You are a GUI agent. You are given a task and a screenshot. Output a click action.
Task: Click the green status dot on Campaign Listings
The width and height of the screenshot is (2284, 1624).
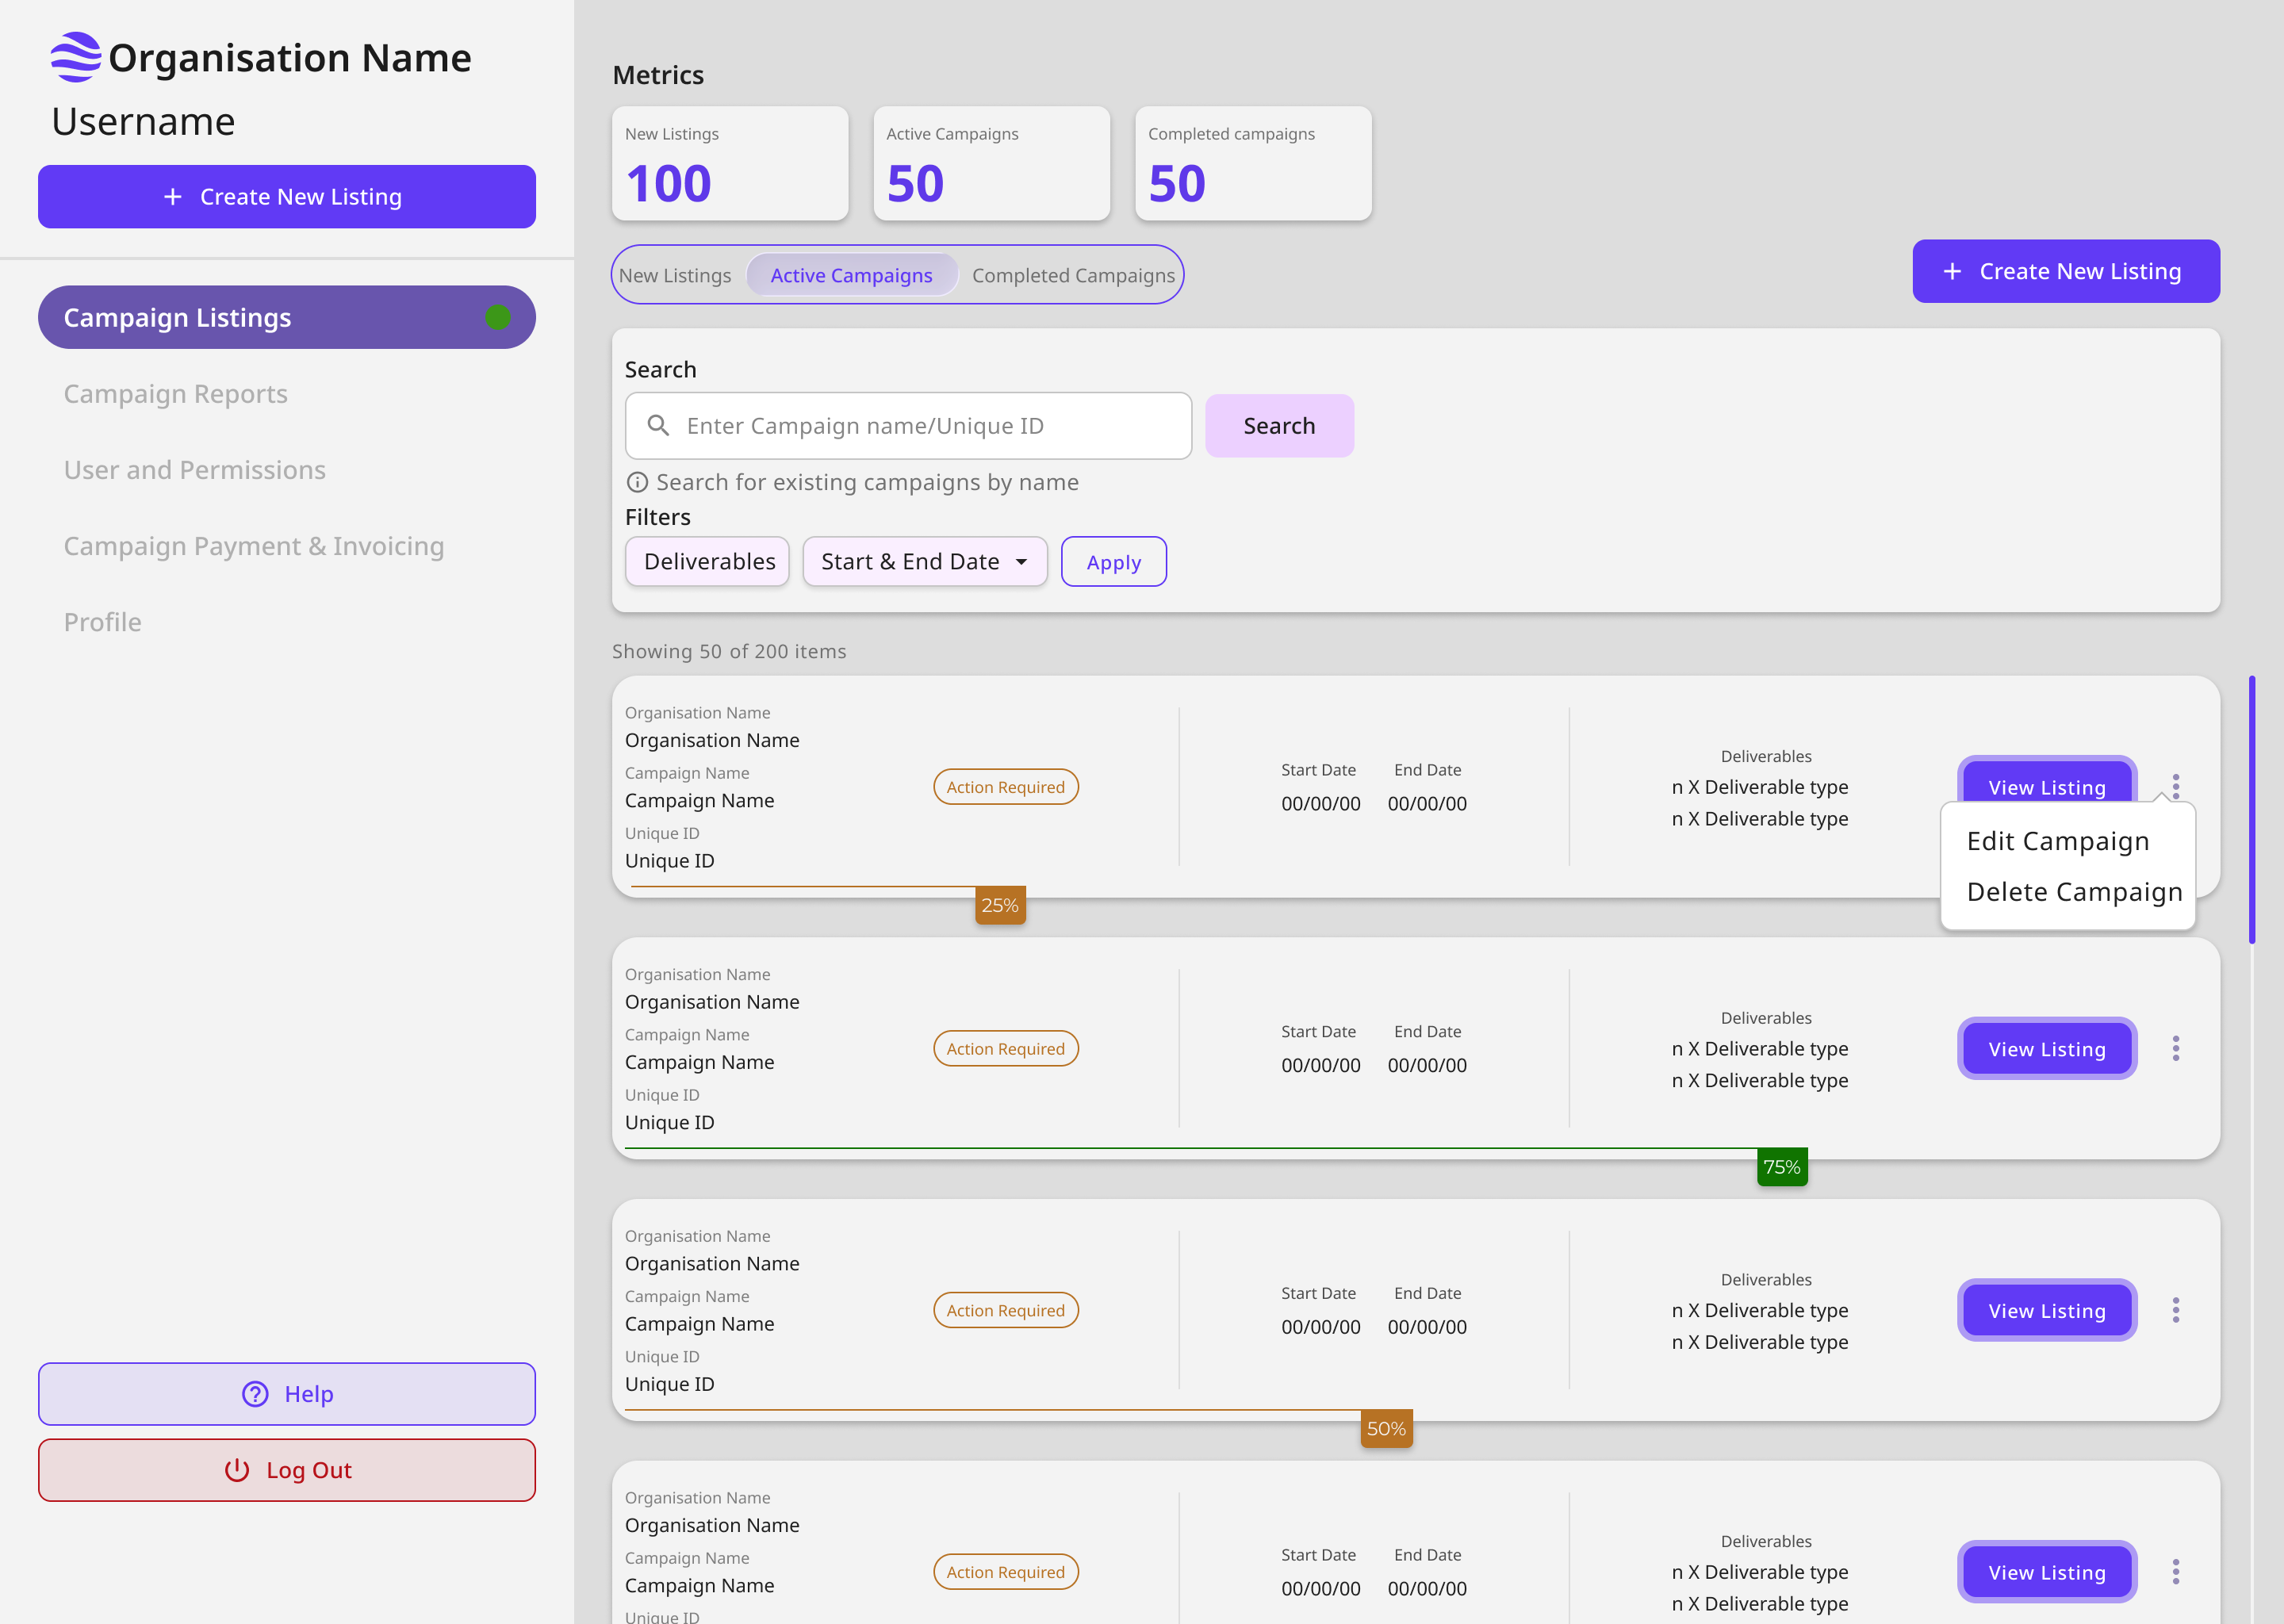(x=498, y=317)
